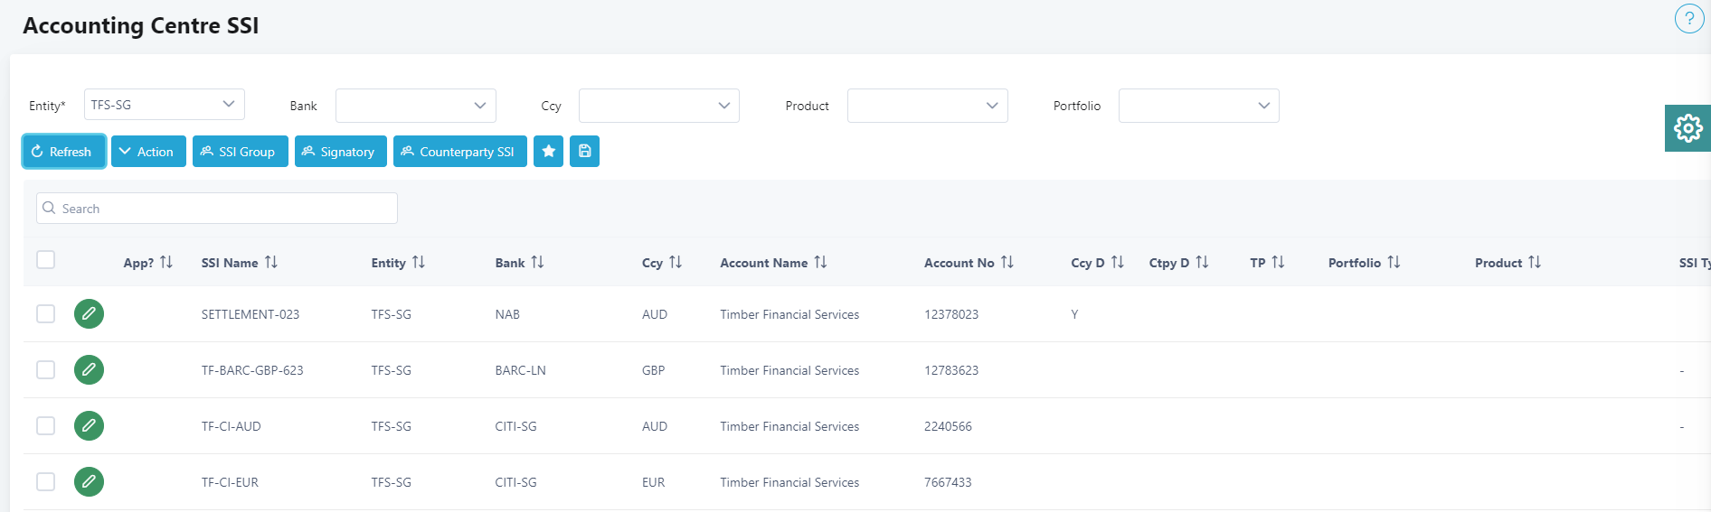Open the Action menu button

click(148, 152)
